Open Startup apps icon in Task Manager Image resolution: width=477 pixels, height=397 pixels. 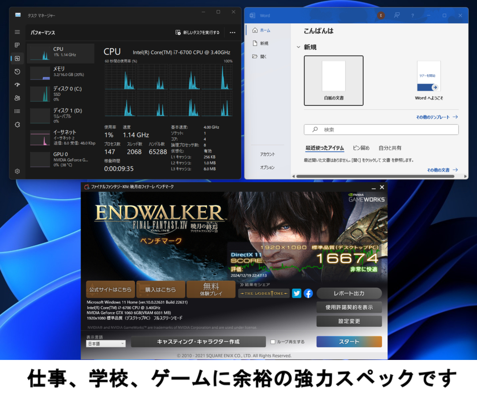(x=17, y=85)
